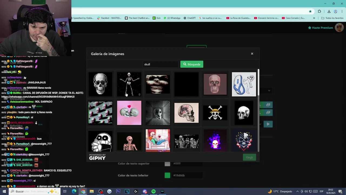Open the notifications center icon

pyautogui.click(x=340, y=191)
